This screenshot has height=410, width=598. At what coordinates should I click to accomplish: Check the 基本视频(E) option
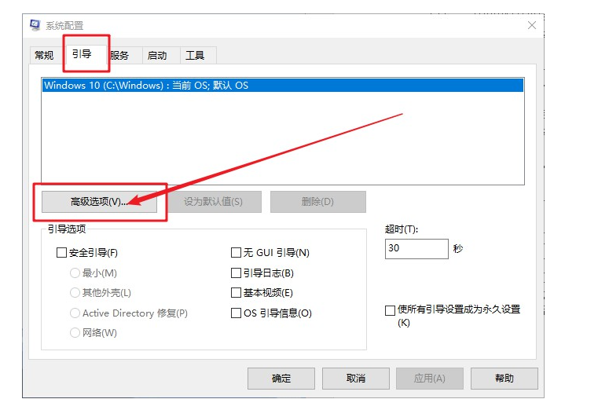(236, 293)
